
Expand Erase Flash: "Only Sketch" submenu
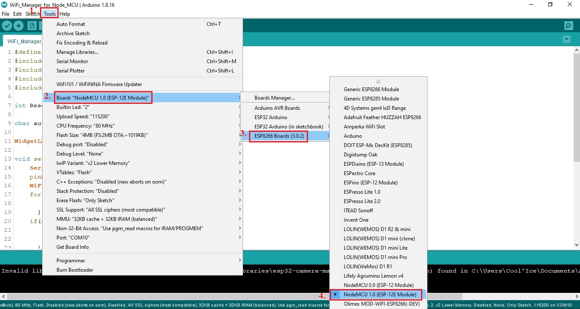(x=143, y=200)
